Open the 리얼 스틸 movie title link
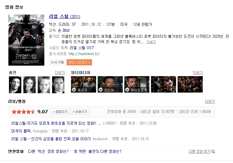The width and height of the screenshot is (233, 163). pyautogui.click(x=59, y=16)
